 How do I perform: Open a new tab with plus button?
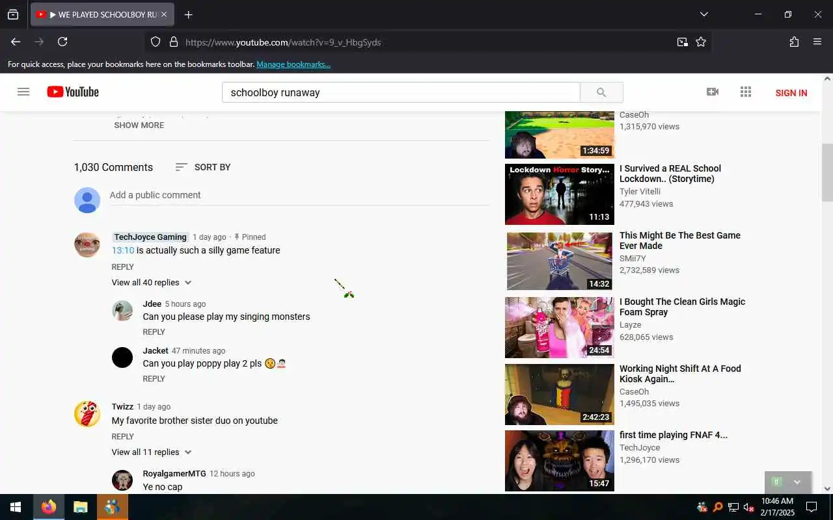(188, 14)
